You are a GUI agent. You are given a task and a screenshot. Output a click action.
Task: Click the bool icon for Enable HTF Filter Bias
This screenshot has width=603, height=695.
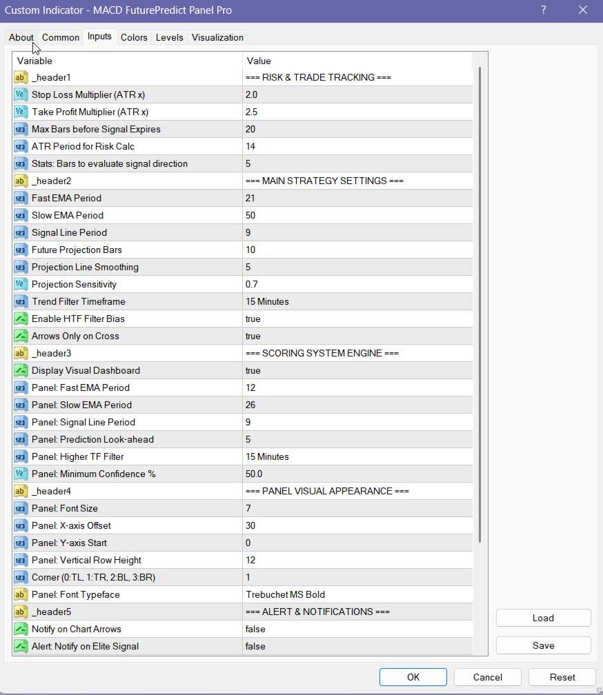pyautogui.click(x=21, y=319)
